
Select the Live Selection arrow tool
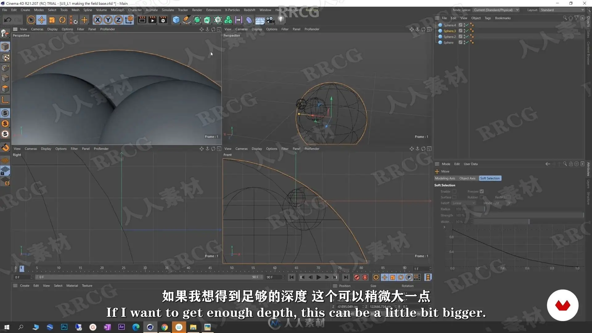(x=31, y=20)
